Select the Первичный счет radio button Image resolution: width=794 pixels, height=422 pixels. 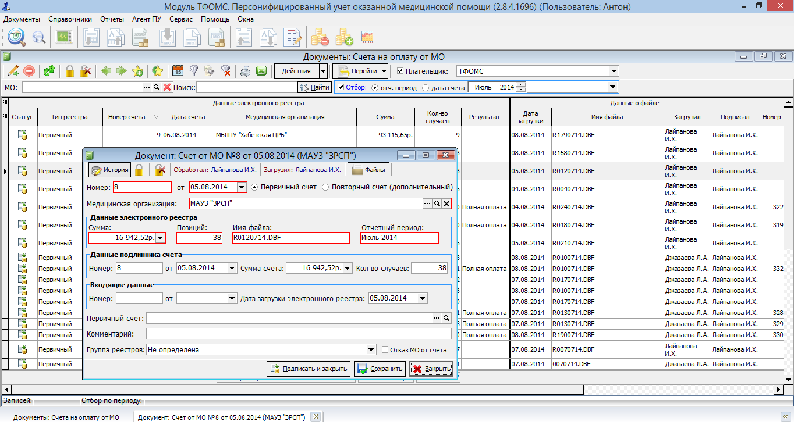(254, 187)
